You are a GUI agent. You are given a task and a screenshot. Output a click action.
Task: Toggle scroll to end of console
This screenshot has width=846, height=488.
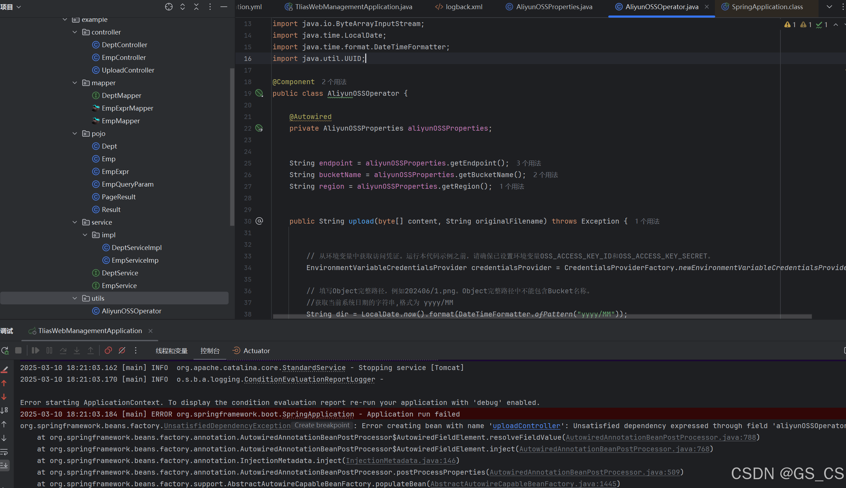pos(4,465)
